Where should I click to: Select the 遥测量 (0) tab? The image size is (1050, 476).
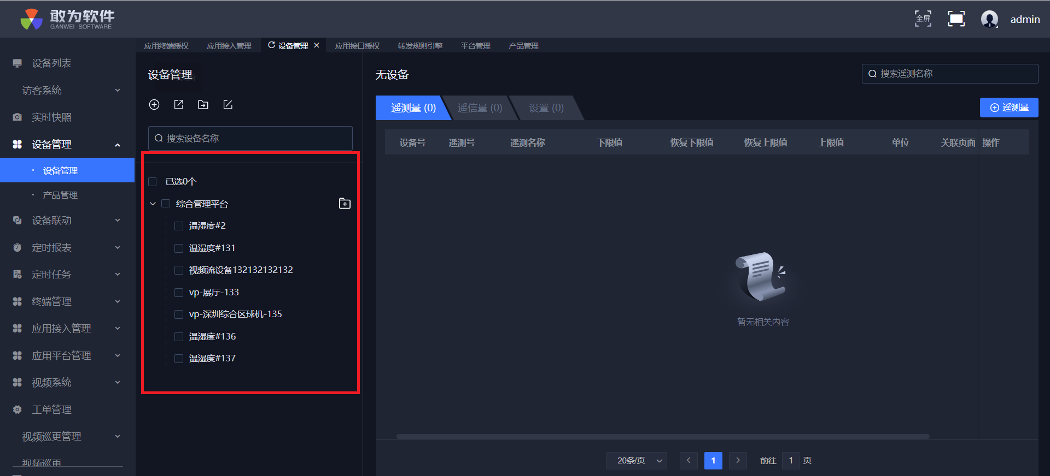point(413,108)
